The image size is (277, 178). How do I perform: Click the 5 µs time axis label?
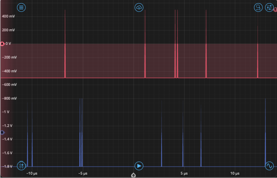point(184,174)
